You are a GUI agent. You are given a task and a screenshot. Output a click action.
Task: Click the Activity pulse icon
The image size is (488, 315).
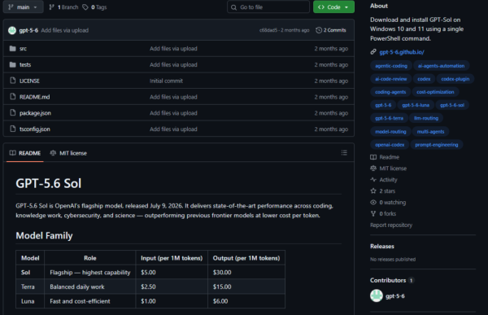373,179
